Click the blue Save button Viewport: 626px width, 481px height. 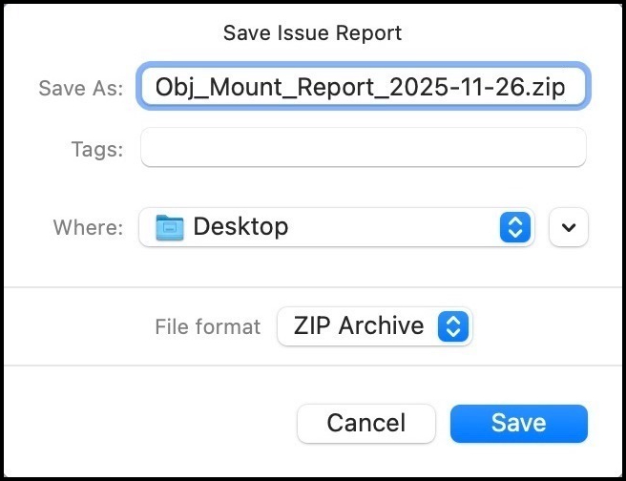point(518,423)
